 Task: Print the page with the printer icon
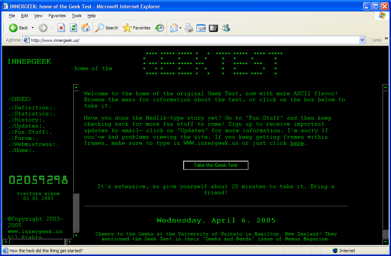[189, 28]
